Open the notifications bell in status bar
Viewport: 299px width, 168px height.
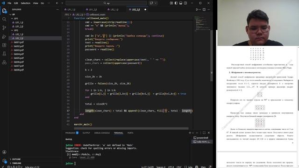pyautogui.click(x=210, y=167)
